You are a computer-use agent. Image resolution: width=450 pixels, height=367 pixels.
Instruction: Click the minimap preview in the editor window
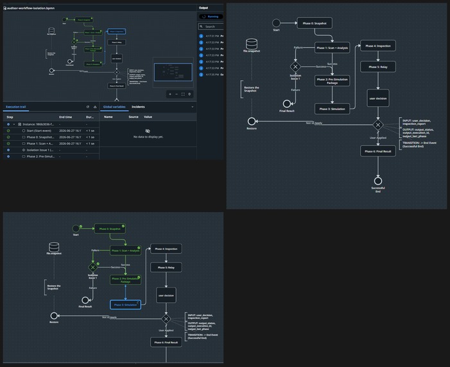(173, 72)
